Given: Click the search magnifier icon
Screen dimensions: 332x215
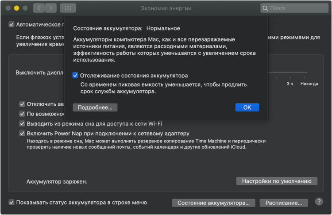Looking at the screenshot, I should pyautogui.click(x=265, y=8).
